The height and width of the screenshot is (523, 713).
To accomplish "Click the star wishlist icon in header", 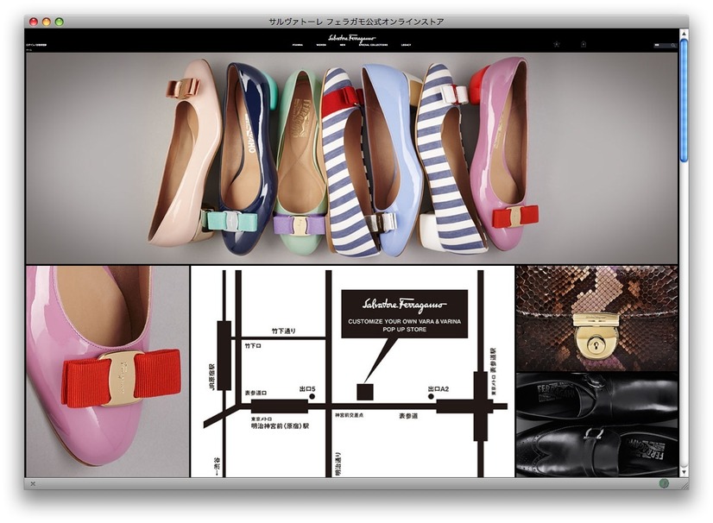I will 557,45.
